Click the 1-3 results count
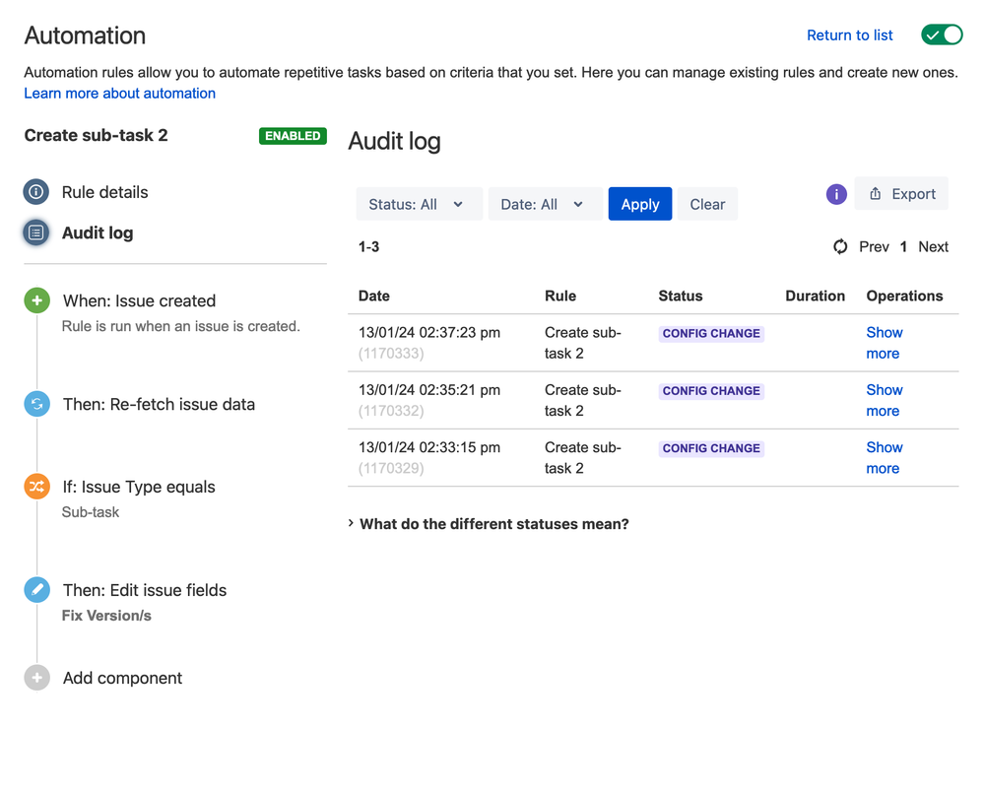Viewport: 984px width, 794px height. 368,246
